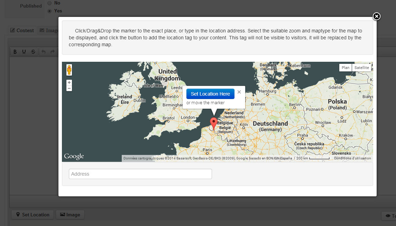Switch map type to Plan
The height and width of the screenshot is (226, 396).
pyautogui.click(x=345, y=68)
